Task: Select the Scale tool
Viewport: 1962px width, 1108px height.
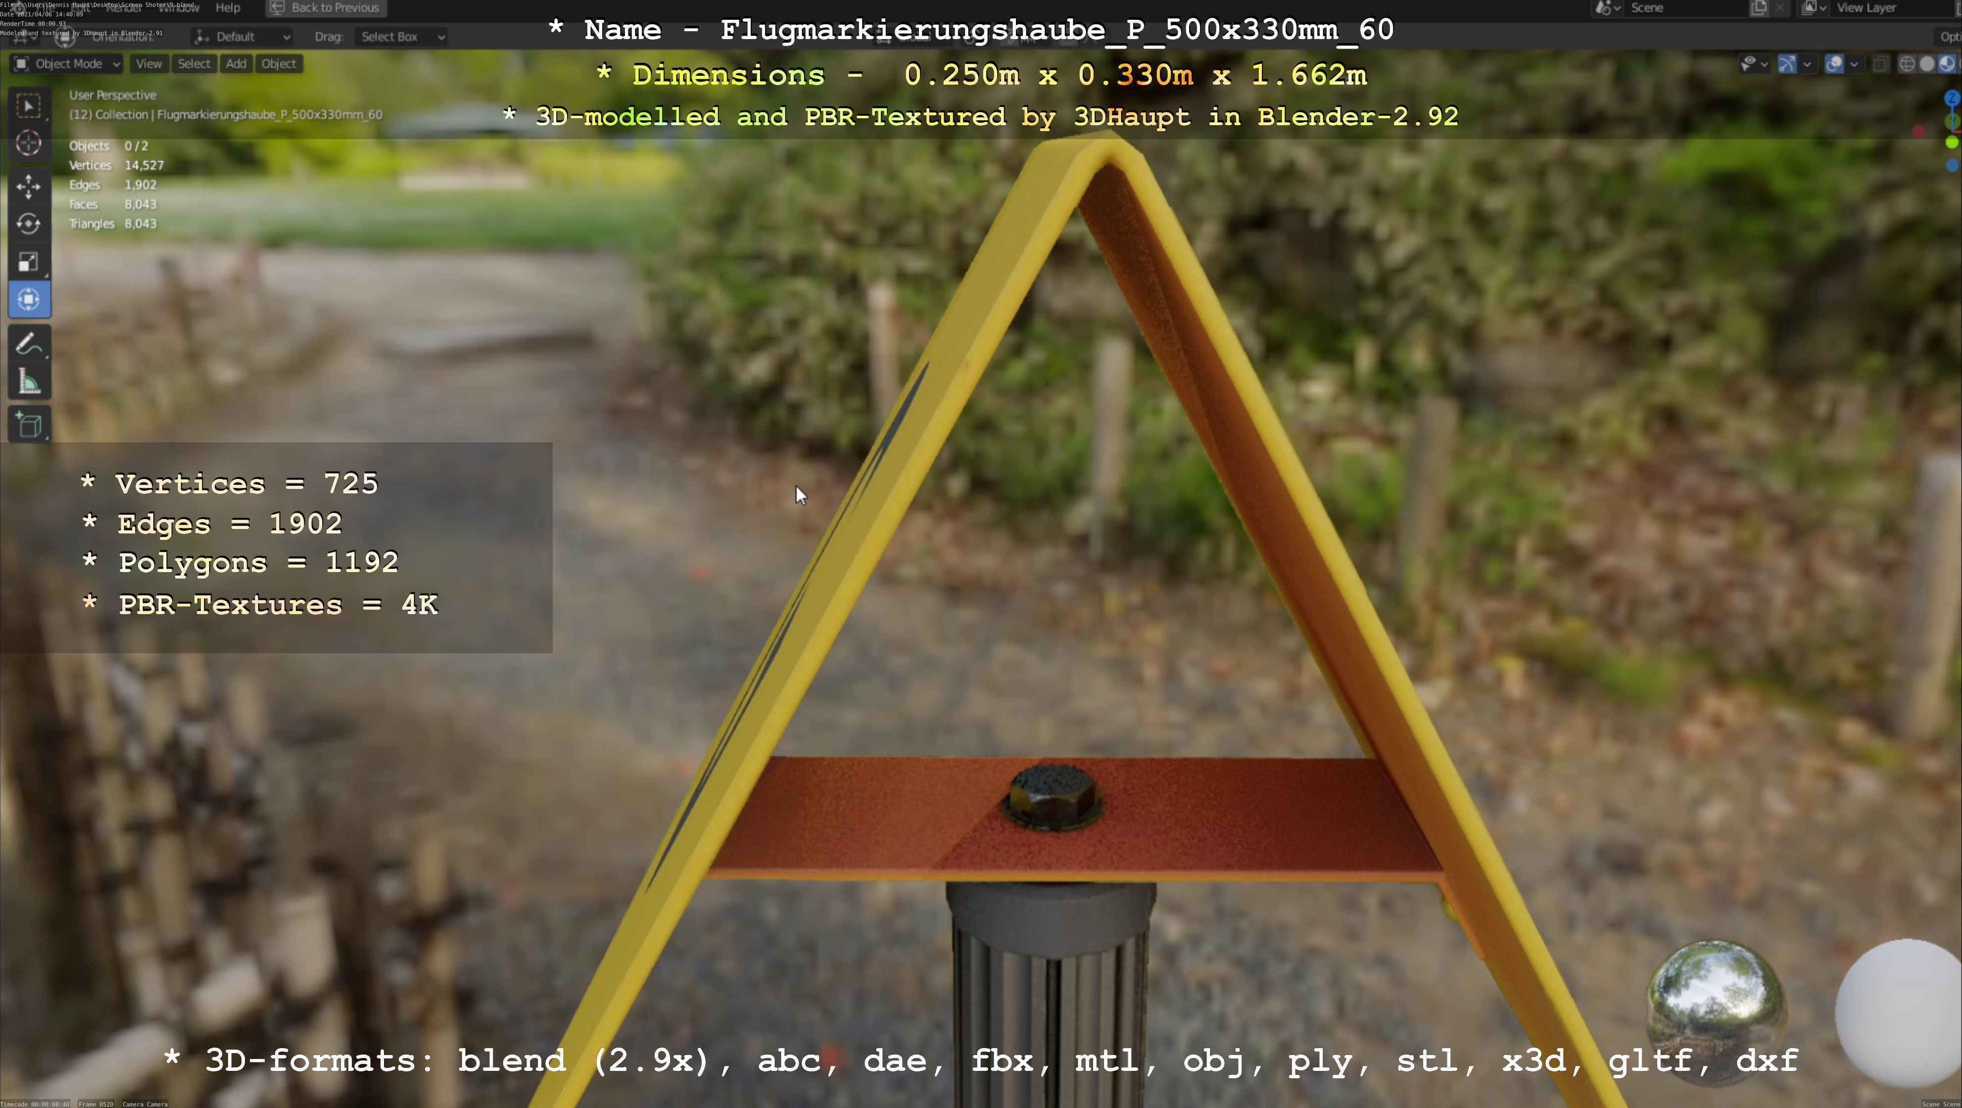Action: tap(28, 262)
